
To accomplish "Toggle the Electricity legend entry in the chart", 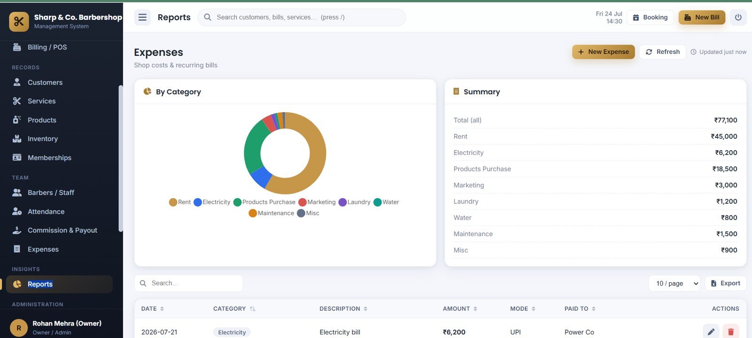I will (x=212, y=202).
